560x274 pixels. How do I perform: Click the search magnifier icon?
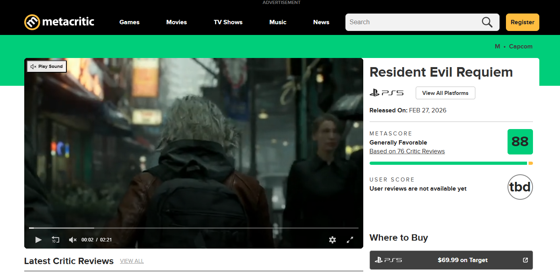(x=486, y=22)
